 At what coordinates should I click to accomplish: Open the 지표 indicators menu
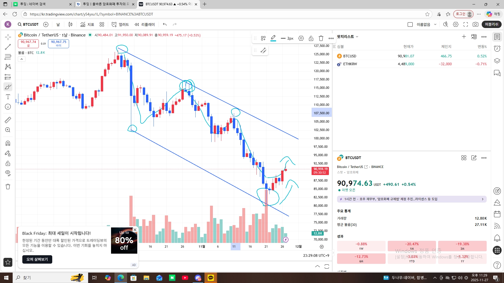pos(87,24)
